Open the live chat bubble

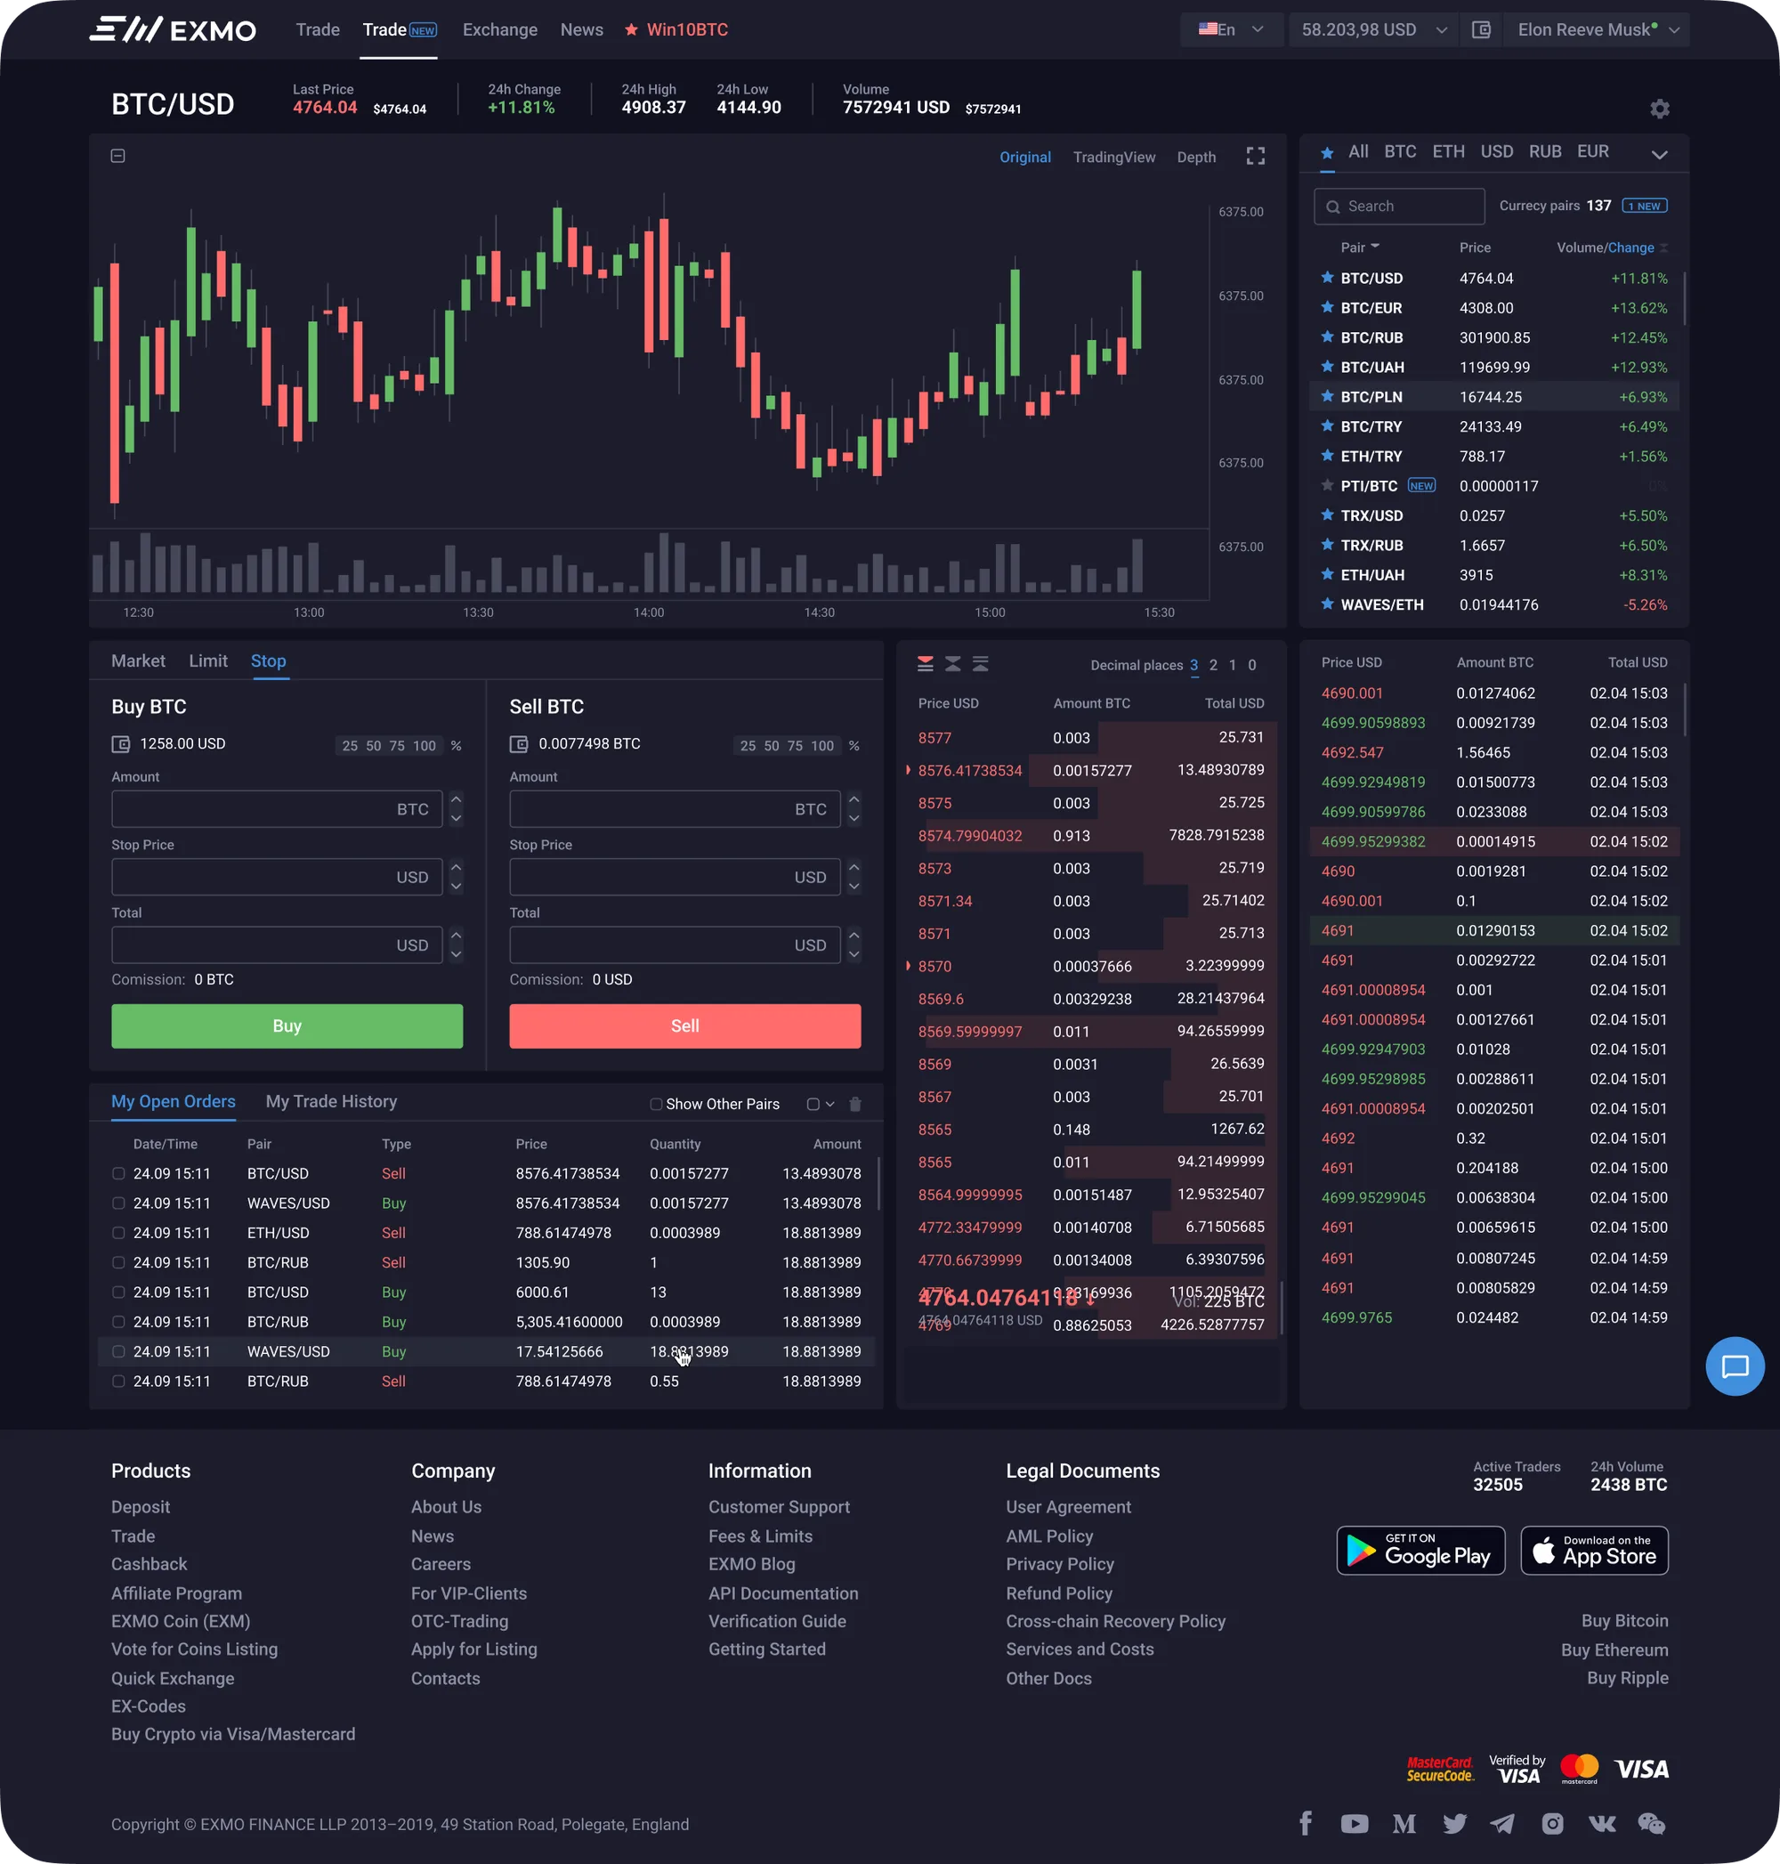tap(1735, 1366)
